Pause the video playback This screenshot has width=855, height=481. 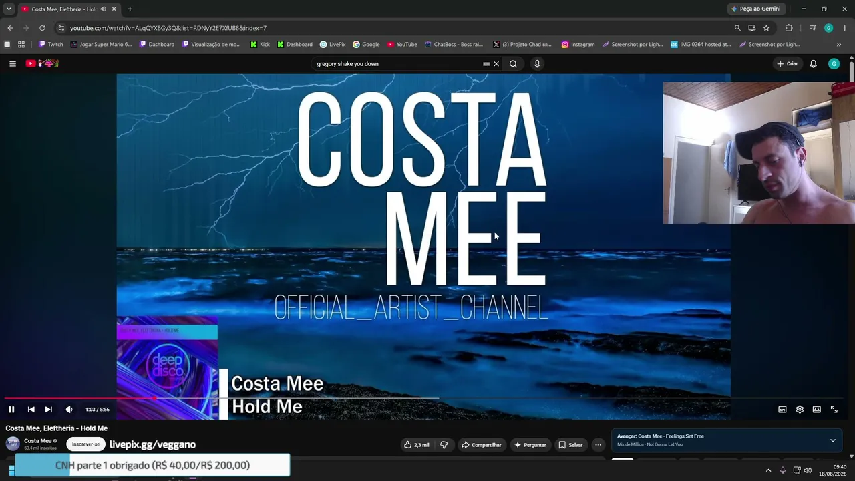[x=11, y=409]
